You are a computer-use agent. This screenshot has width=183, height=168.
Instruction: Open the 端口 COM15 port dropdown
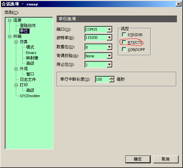tap(109, 29)
